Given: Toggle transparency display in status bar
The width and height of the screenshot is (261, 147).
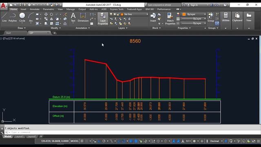Looking at the screenshot, I should point(136,141).
